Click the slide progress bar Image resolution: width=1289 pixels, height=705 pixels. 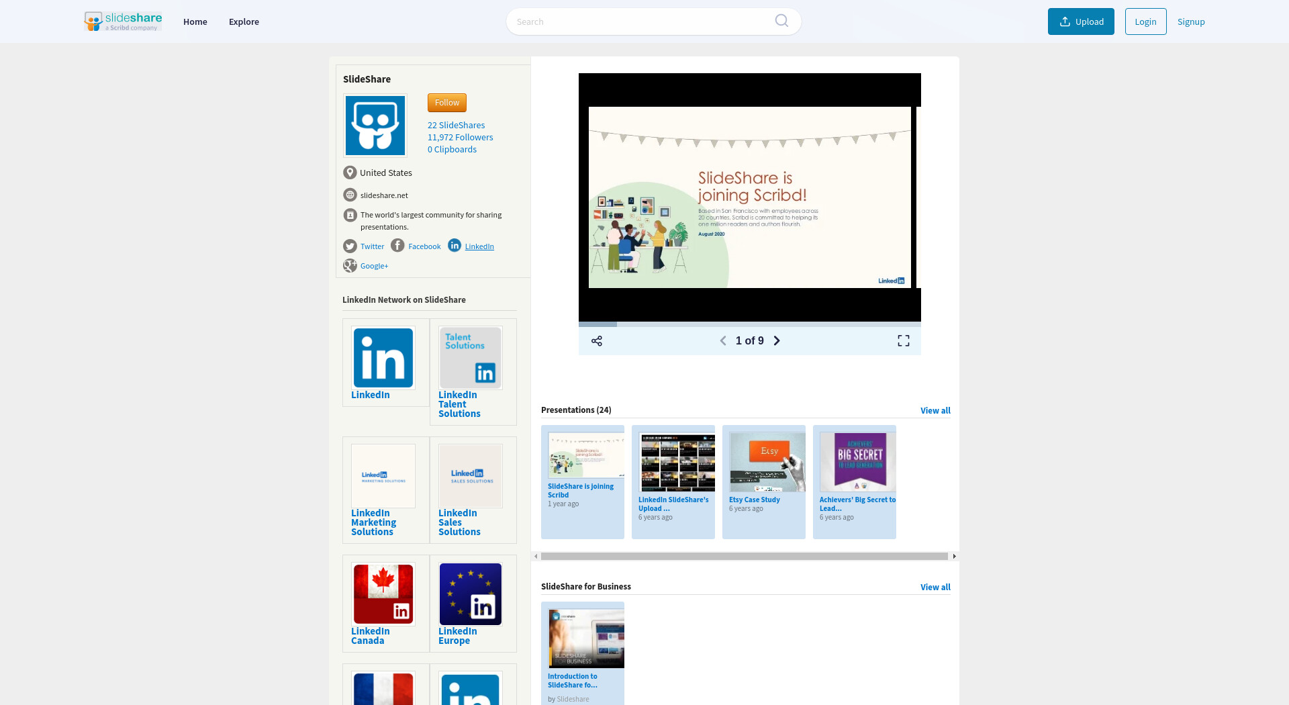(750, 324)
